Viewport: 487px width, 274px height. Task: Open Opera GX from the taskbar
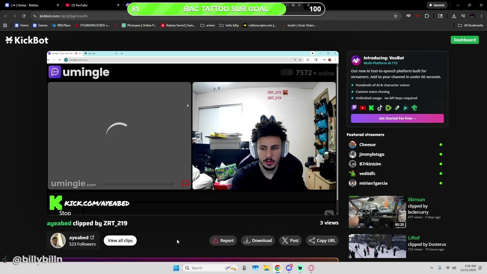(311, 268)
